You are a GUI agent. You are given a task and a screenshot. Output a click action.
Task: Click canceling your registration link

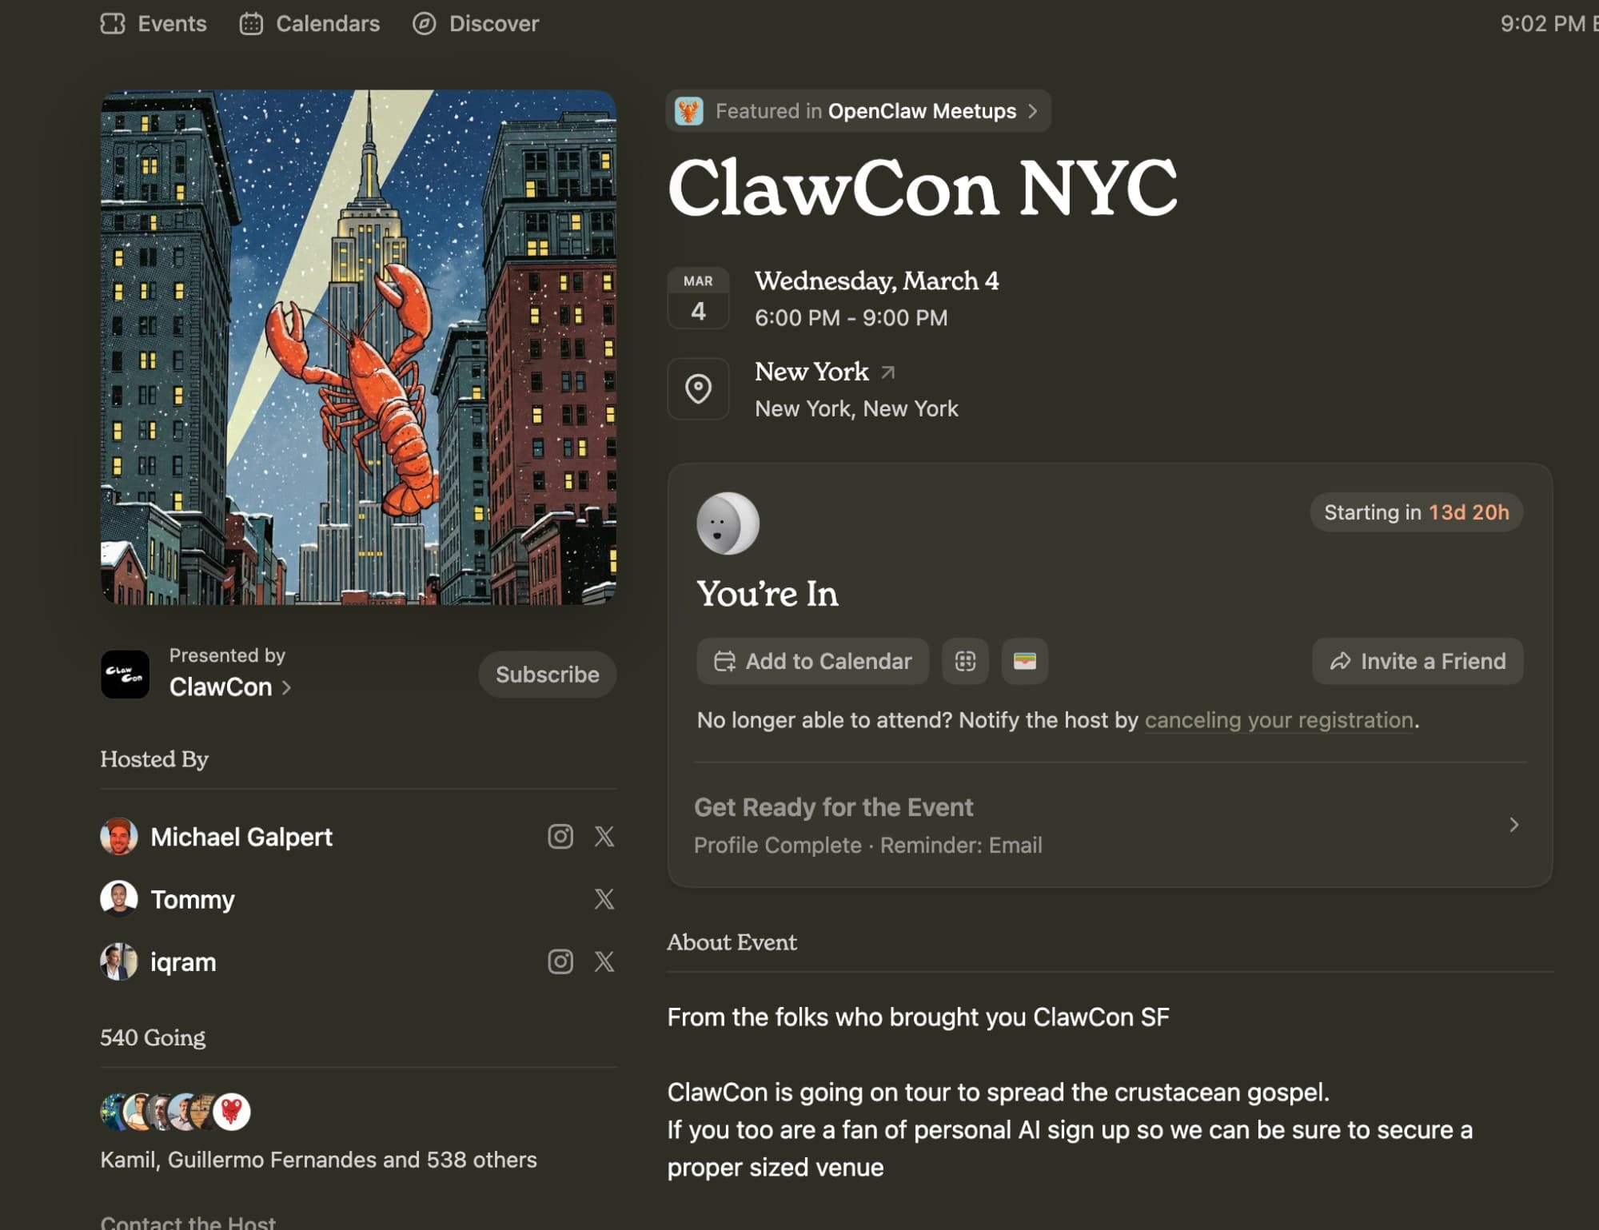pyautogui.click(x=1278, y=720)
